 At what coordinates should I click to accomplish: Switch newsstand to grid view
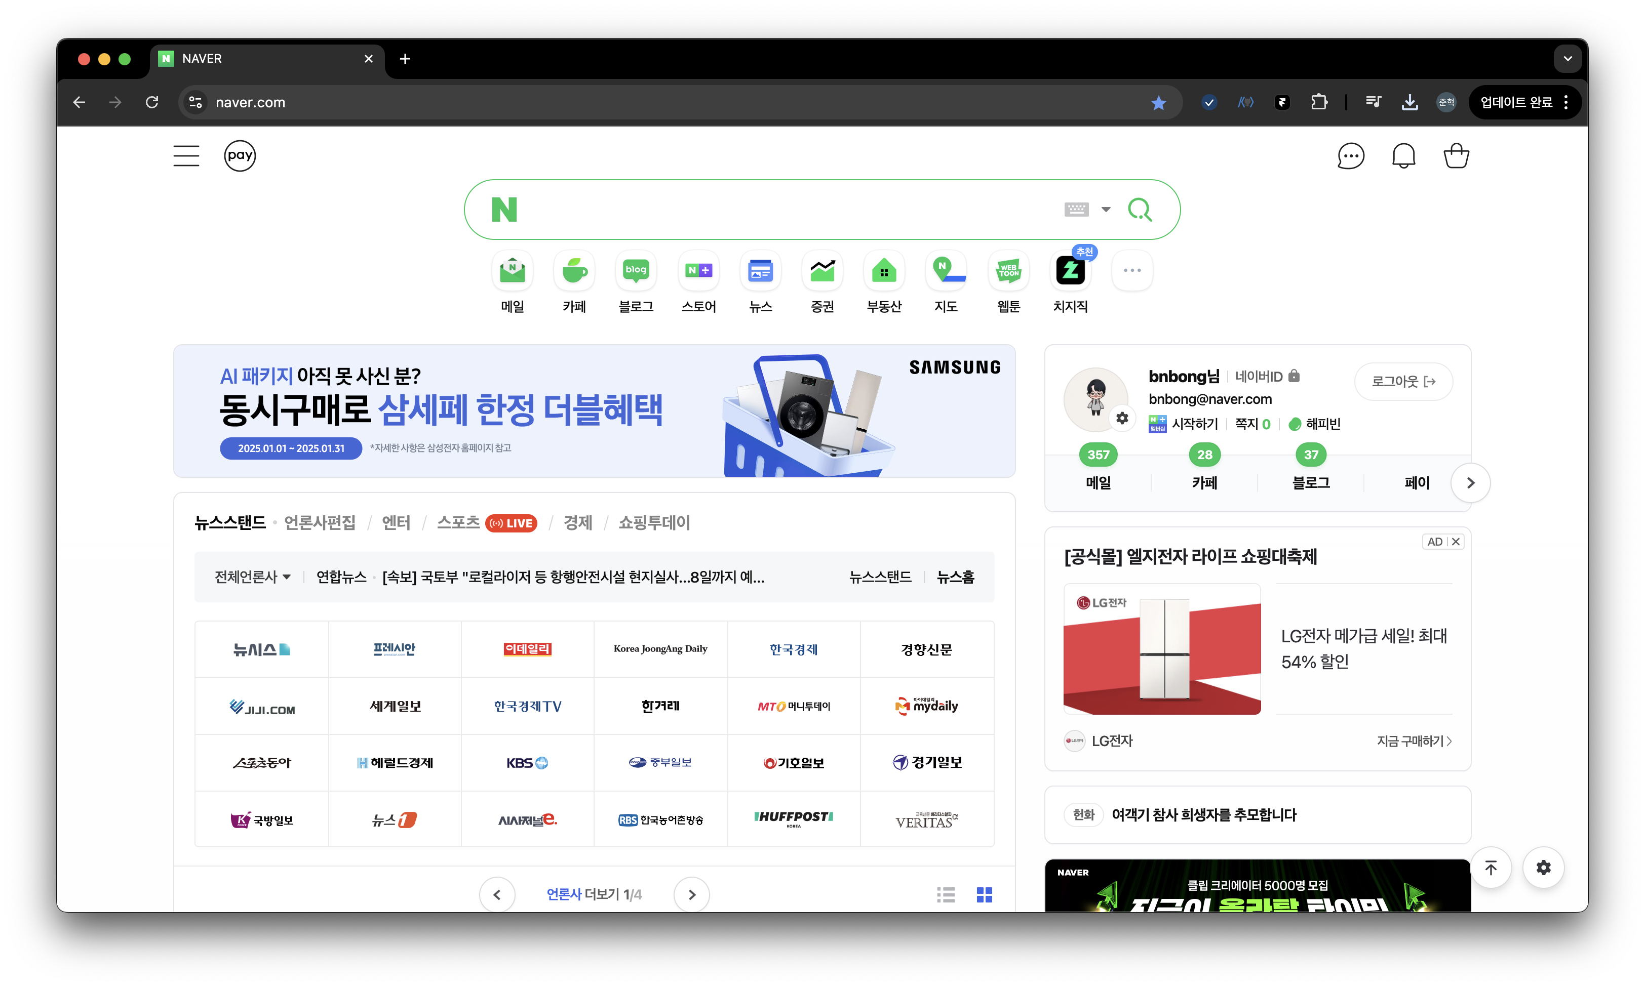984,894
